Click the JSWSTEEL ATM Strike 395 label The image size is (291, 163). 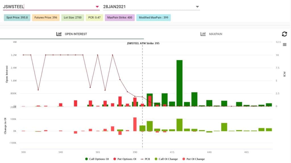[x=143, y=43]
